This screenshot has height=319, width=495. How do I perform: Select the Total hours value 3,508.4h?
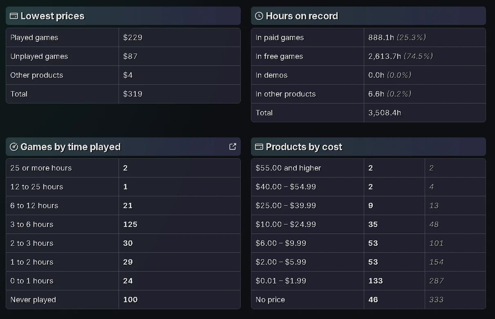pyautogui.click(x=384, y=113)
